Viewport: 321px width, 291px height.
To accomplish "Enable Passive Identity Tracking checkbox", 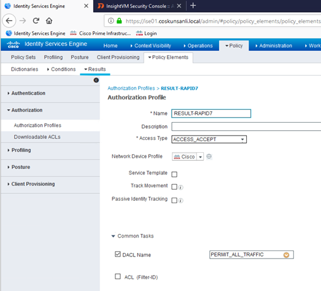I will [174, 200].
